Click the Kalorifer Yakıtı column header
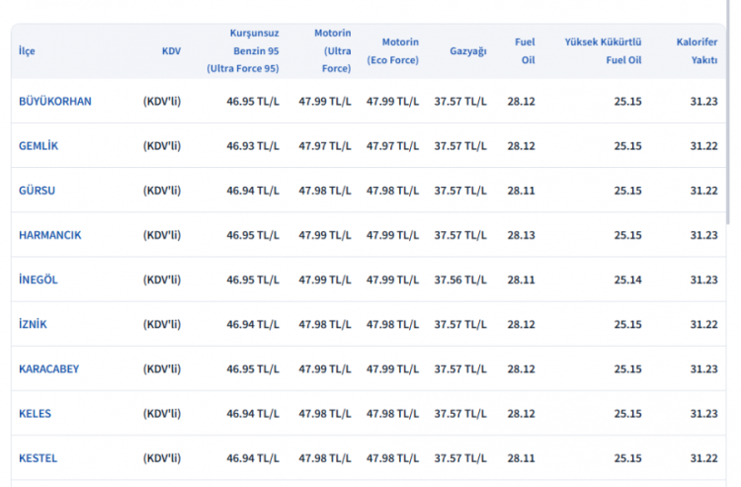The width and height of the screenshot is (741, 487). [696, 50]
